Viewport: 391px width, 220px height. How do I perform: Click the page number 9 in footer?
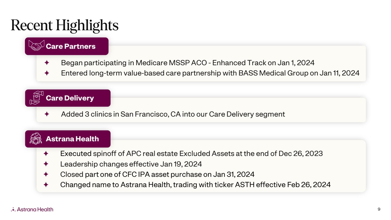379,209
